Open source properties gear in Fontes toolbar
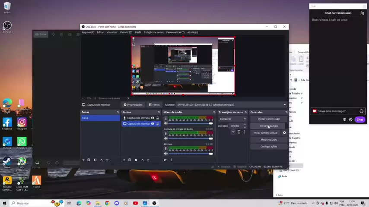Viewport: 369px width, 207px height. tap(136, 160)
